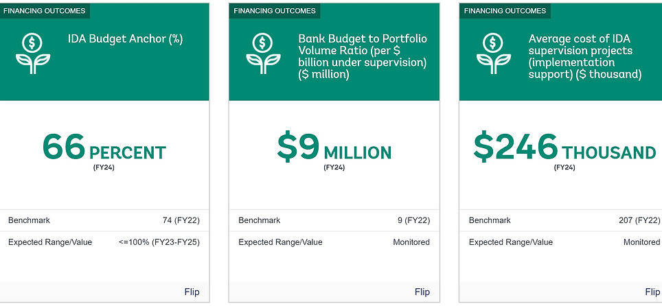Viewport: 662px width, 306px height.
Task: Click 'Monitored' value on Bank Budget Ratio card
Action: point(411,242)
